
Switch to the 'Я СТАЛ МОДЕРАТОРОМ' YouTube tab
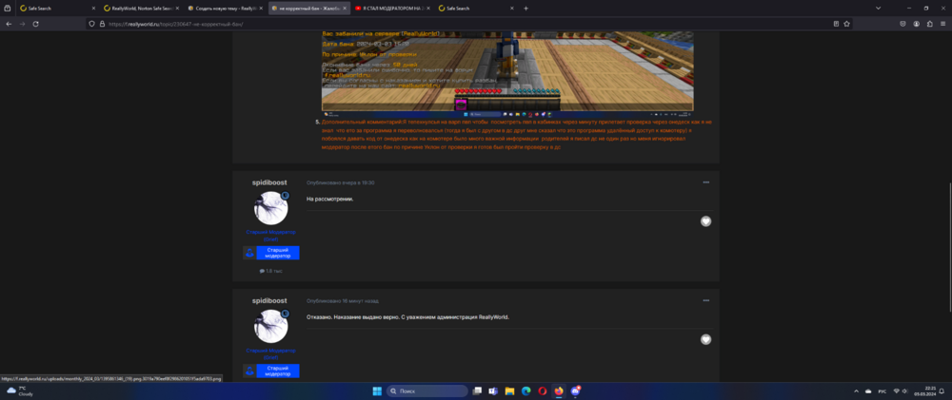click(x=392, y=9)
